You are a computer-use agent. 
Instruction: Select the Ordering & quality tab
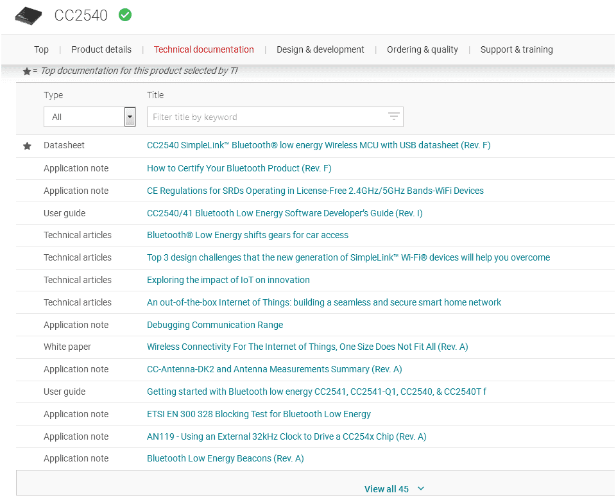coord(422,49)
